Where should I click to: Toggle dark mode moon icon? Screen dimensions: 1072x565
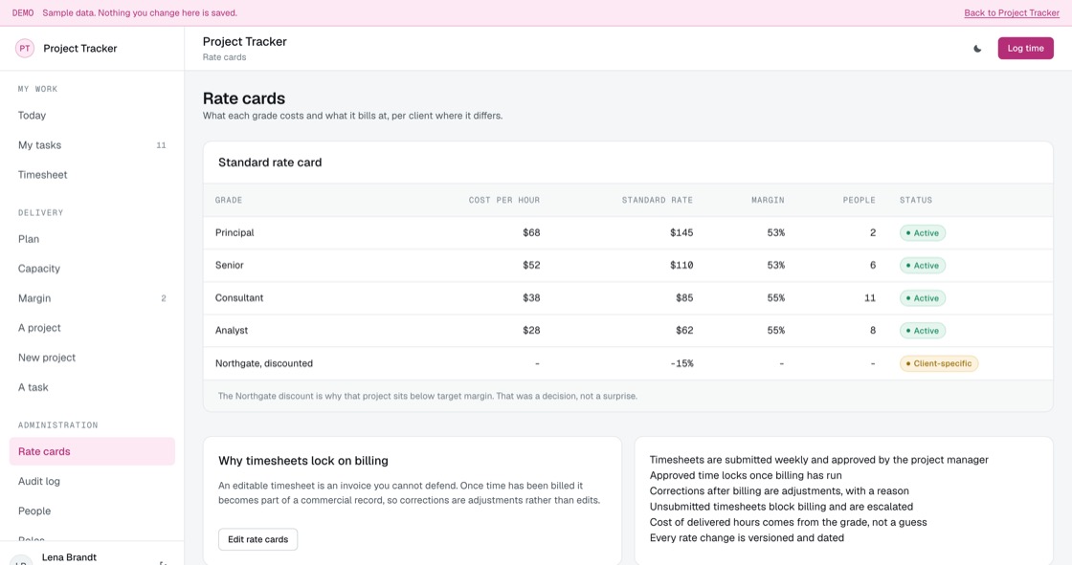click(977, 49)
